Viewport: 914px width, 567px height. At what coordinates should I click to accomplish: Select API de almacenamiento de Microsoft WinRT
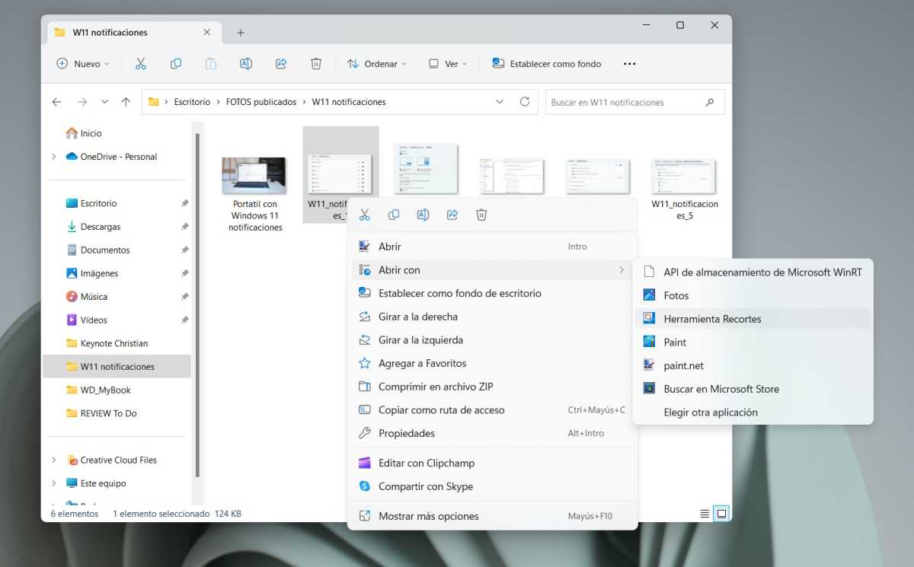[753, 272]
